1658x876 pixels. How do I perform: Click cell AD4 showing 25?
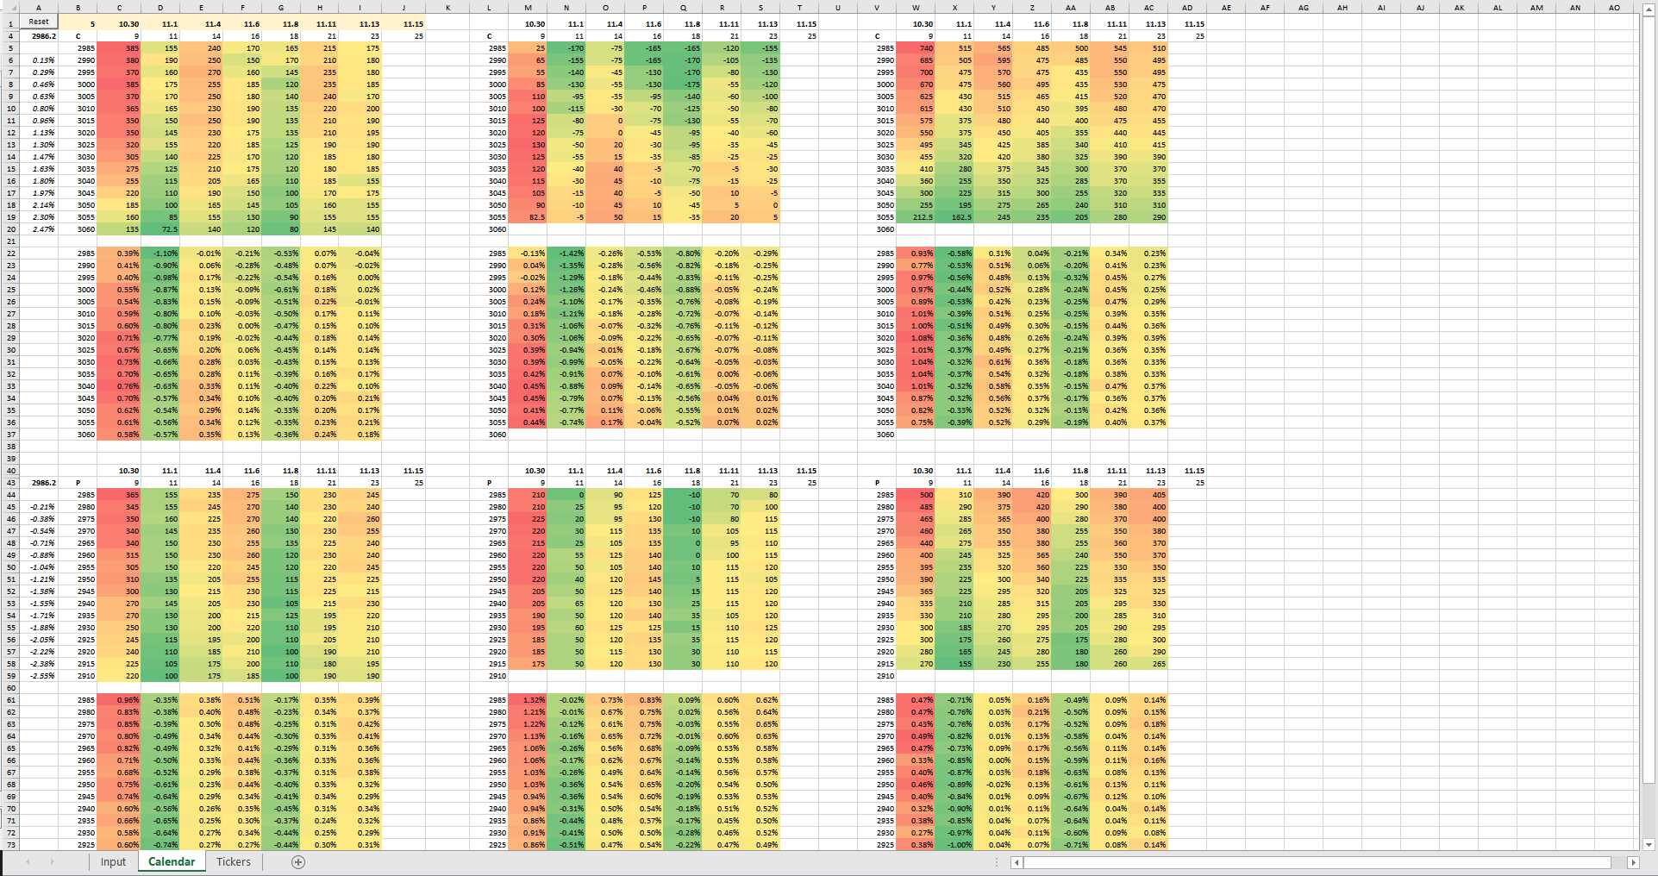coord(1187,36)
